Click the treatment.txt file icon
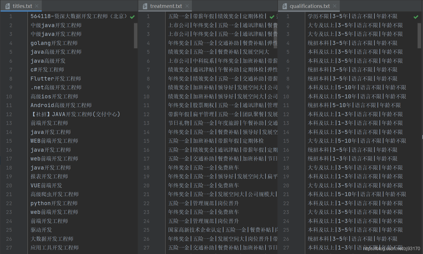Viewport: 423px width, 254px height. (145, 6)
